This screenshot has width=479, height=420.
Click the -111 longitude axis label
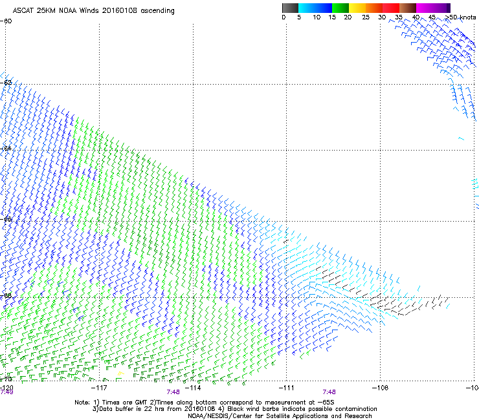(286, 388)
